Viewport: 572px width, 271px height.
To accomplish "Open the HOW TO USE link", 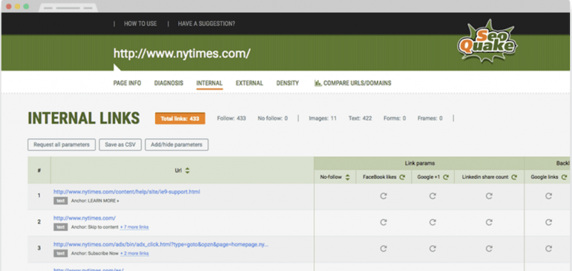I will pyautogui.click(x=141, y=24).
